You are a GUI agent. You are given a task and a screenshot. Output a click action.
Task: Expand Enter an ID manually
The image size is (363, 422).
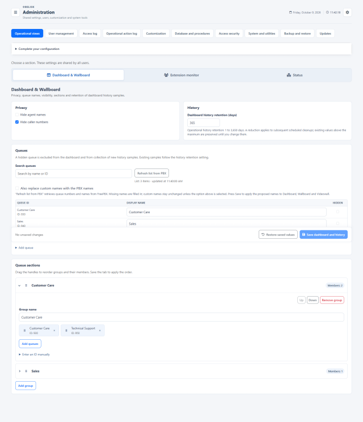(x=34, y=355)
